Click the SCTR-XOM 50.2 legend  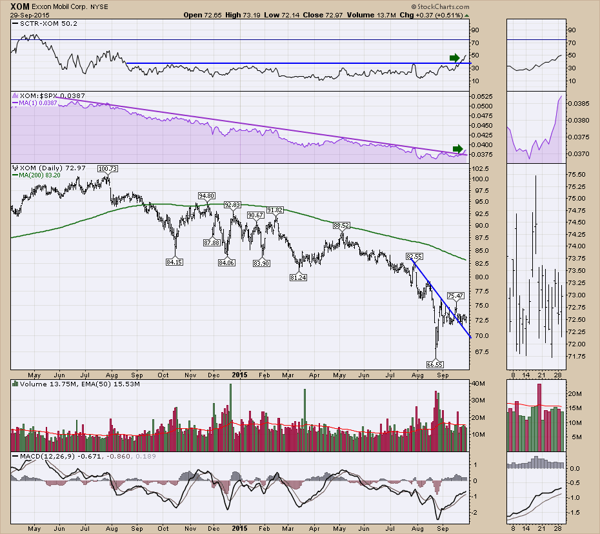click(45, 23)
